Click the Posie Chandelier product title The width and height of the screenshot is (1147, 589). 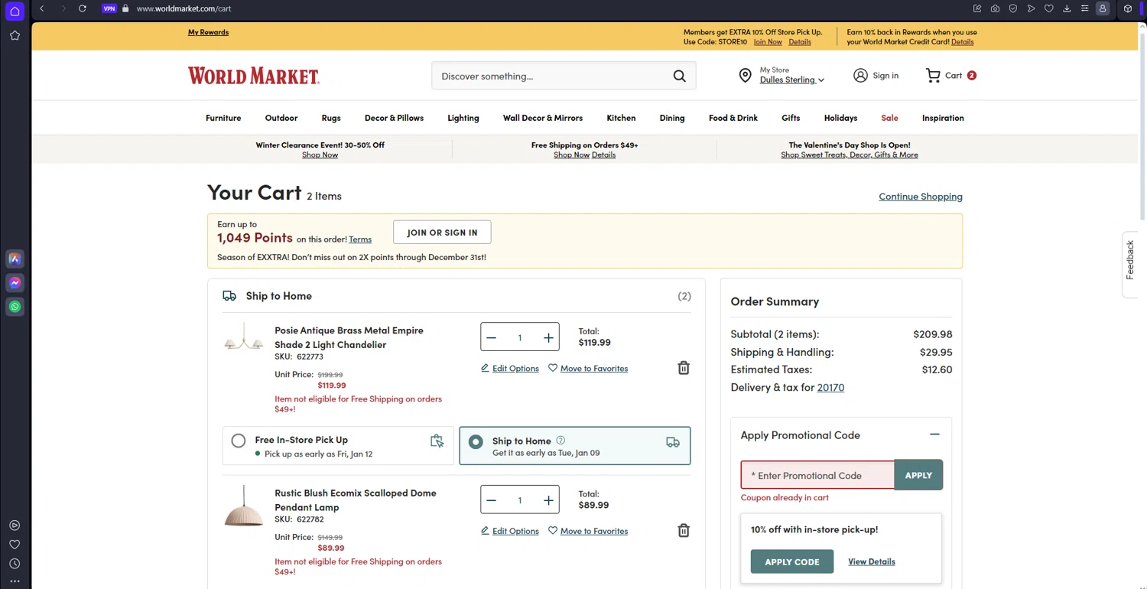[x=349, y=337]
